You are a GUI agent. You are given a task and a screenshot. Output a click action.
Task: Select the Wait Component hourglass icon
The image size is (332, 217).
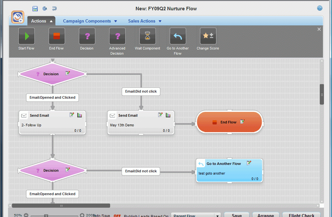pos(147,36)
